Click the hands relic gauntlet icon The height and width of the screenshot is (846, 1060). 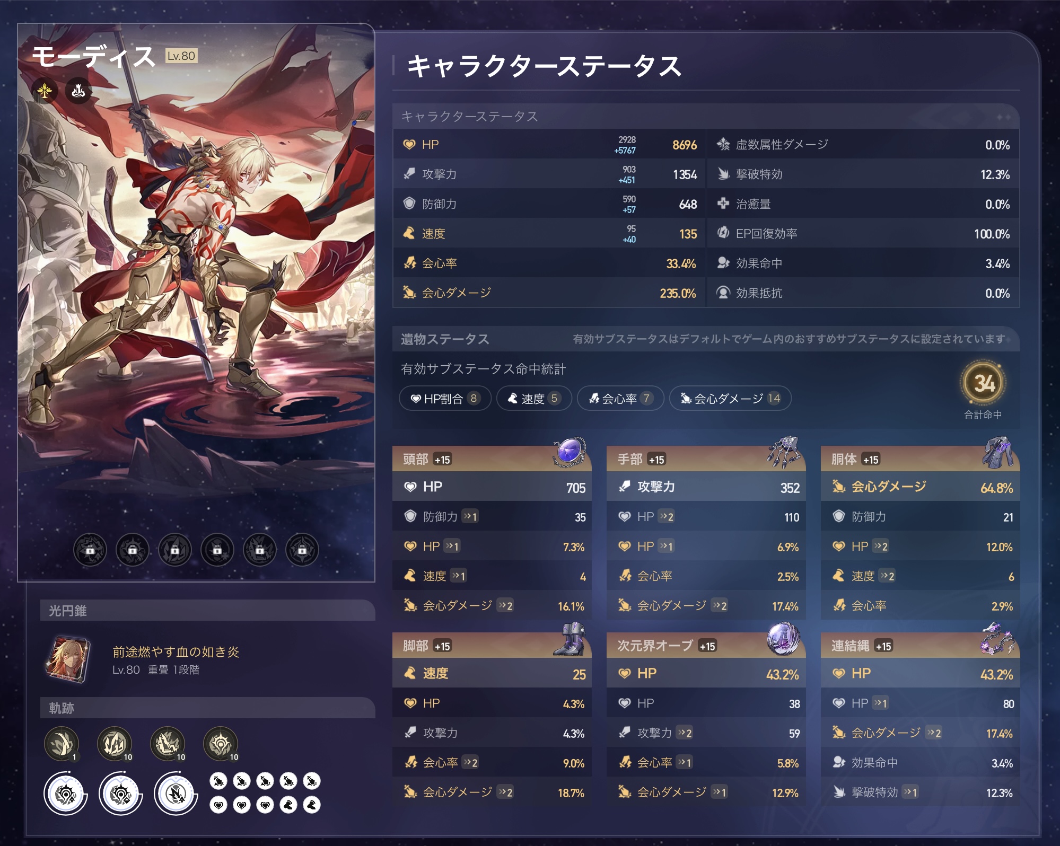783,452
